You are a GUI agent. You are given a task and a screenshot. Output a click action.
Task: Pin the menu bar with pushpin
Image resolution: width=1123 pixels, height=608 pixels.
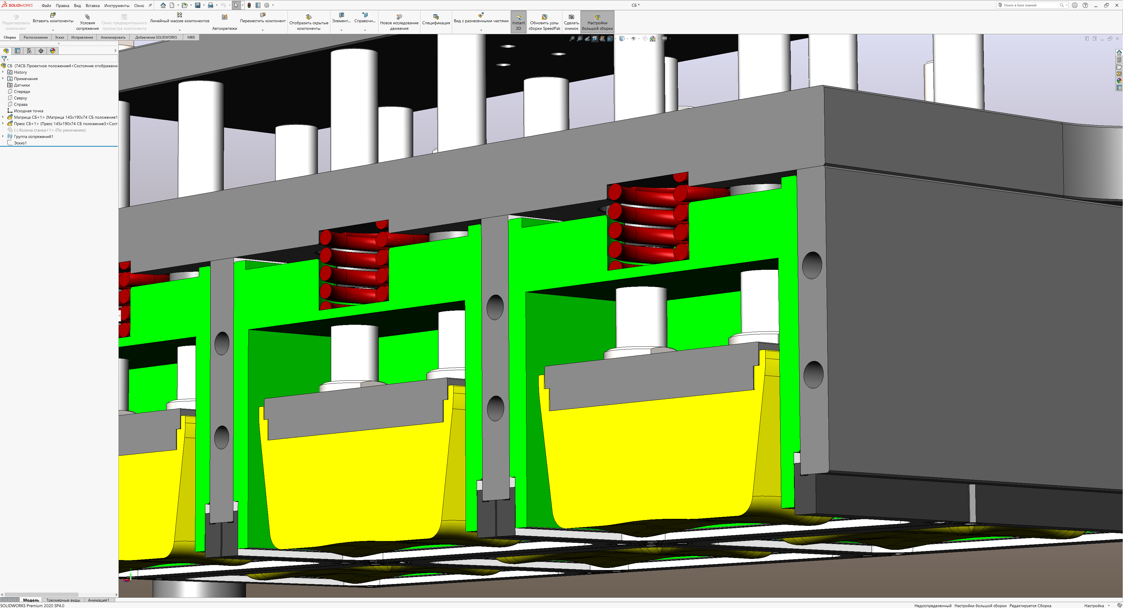[150, 5]
